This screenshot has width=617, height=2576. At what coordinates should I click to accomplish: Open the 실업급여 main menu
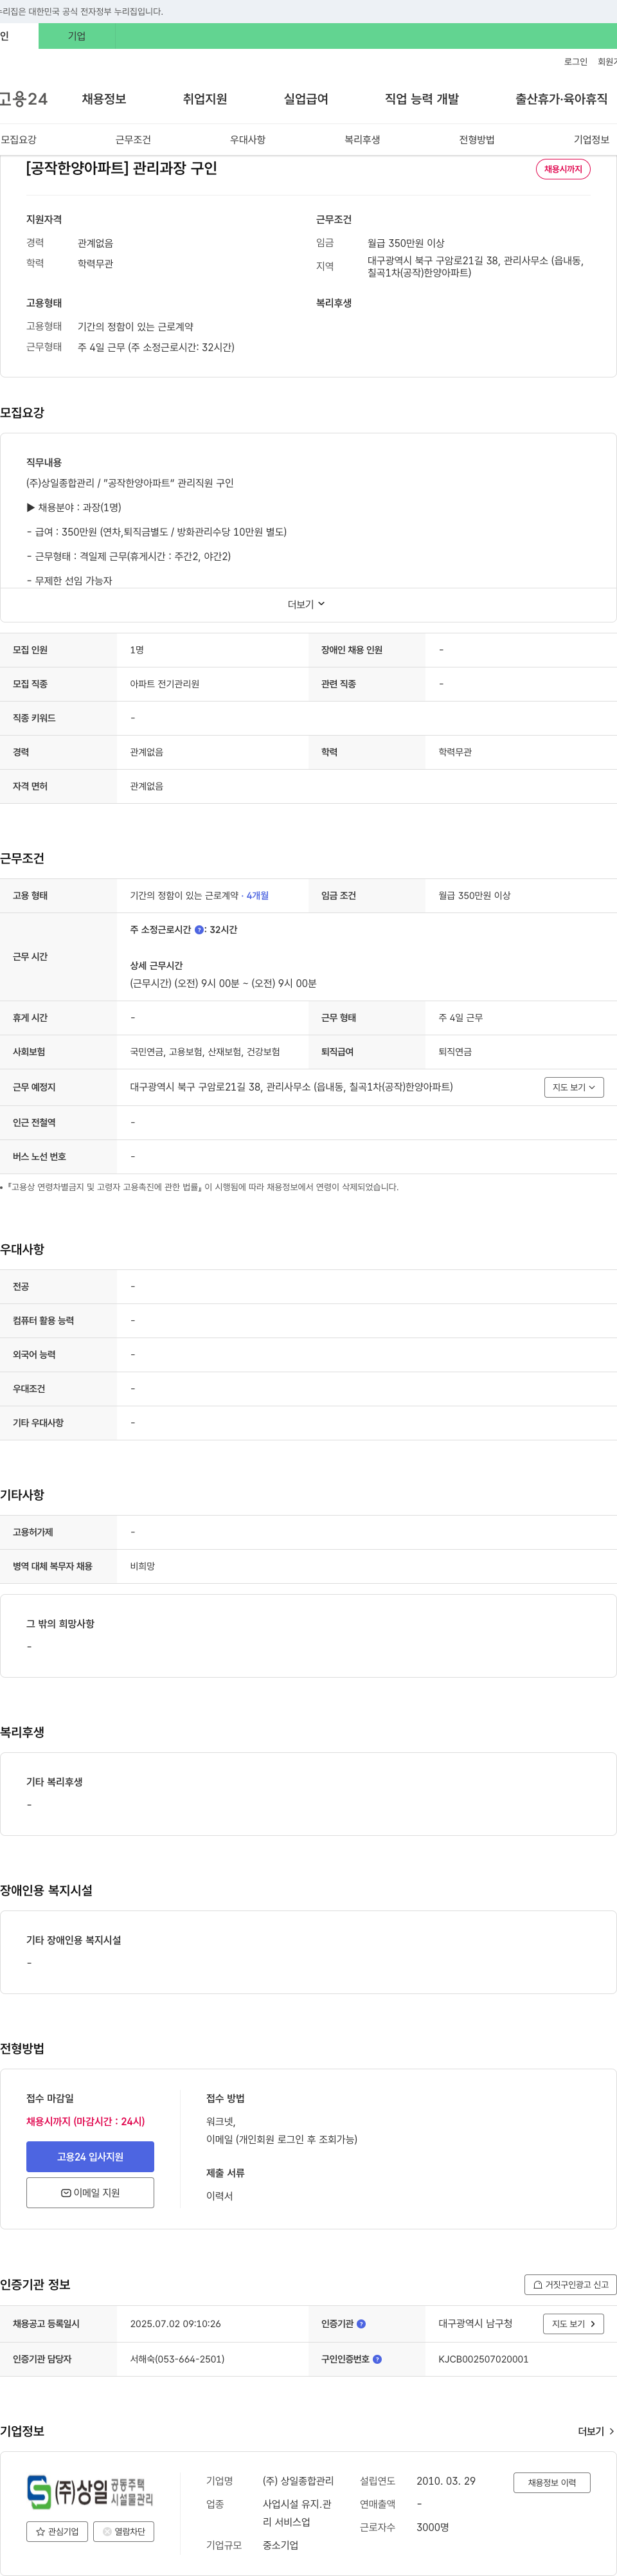pyautogui.click(x=306, y=99)
